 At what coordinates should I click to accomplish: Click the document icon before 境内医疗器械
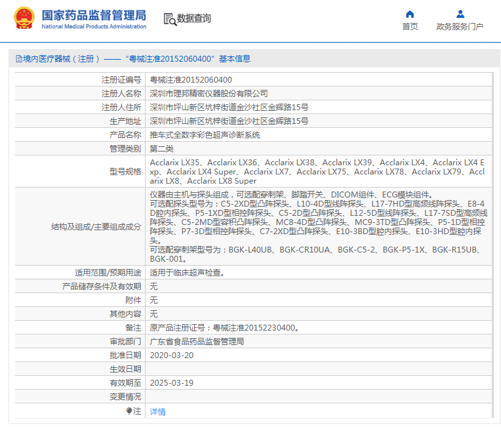[x=19, y=59]
